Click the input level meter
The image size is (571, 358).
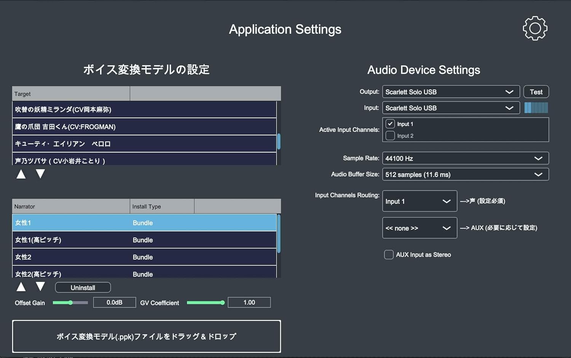(x=536, y=108)
